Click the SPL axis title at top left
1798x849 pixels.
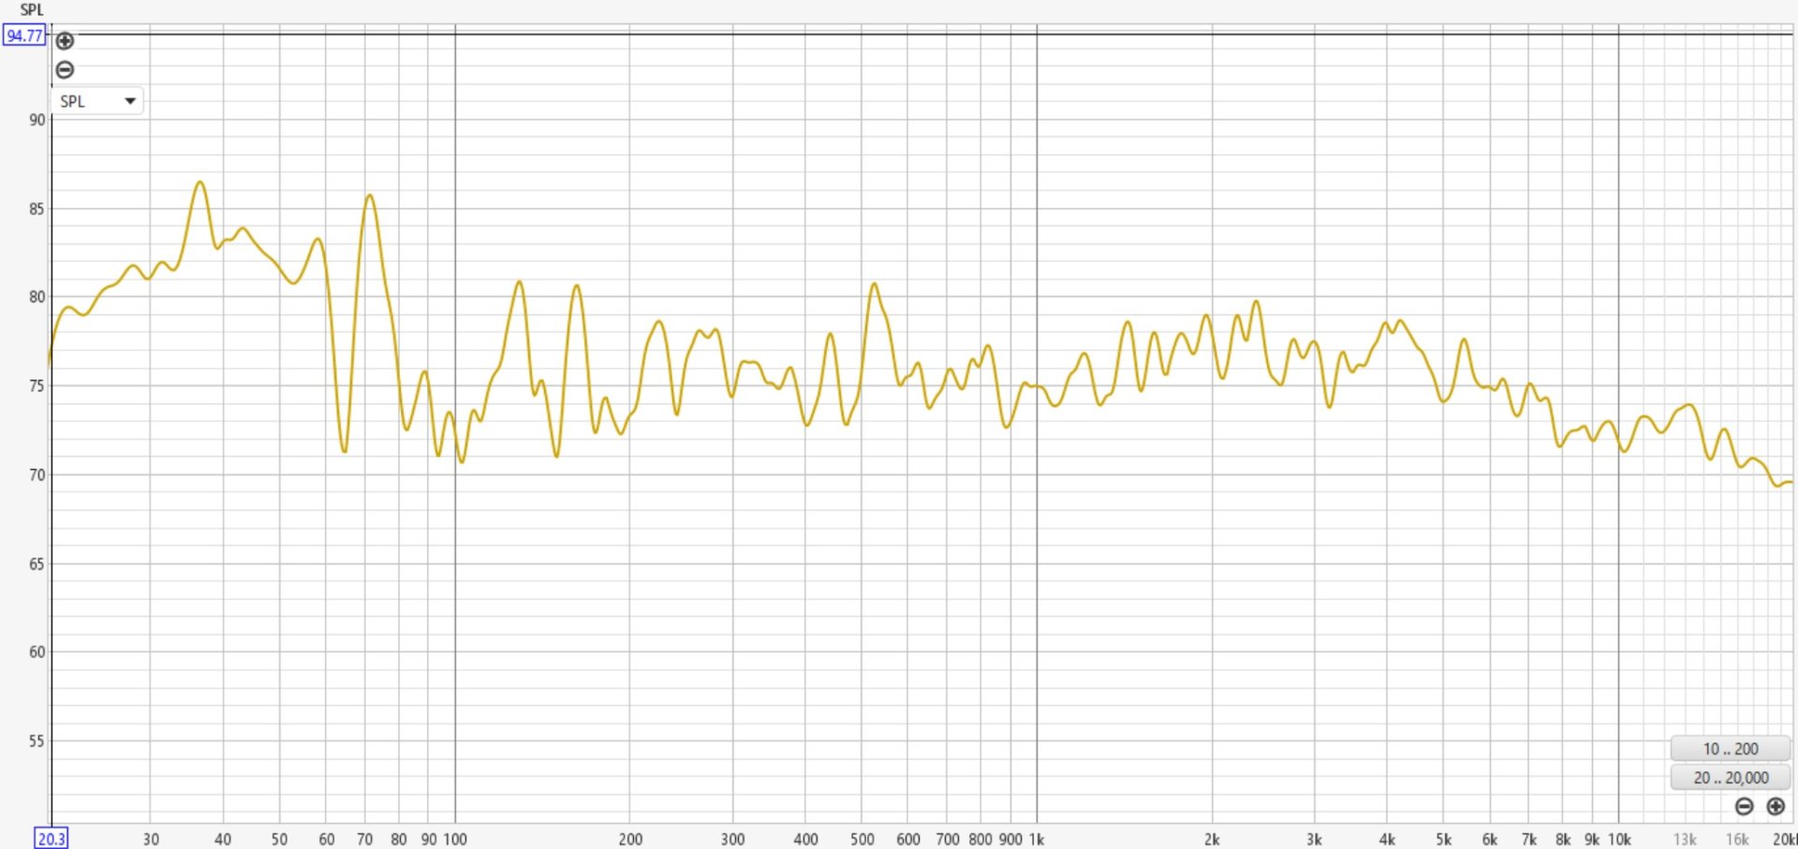point(32,10)
